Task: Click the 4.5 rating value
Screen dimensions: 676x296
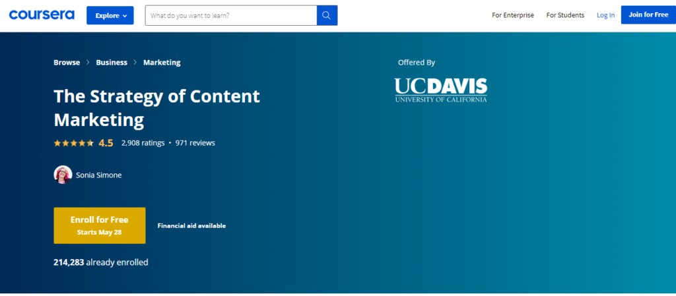Action: pos(106,143)
